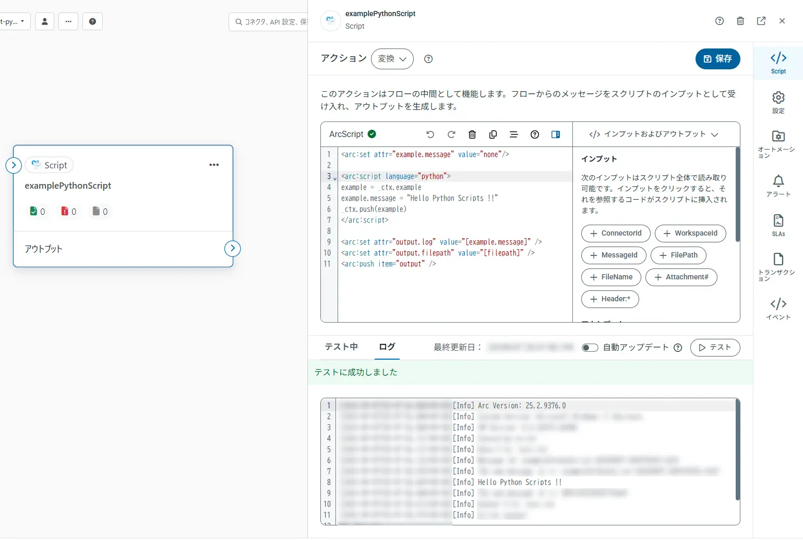Undo the last script edit
803x540 pixels.
coord(430,134)
